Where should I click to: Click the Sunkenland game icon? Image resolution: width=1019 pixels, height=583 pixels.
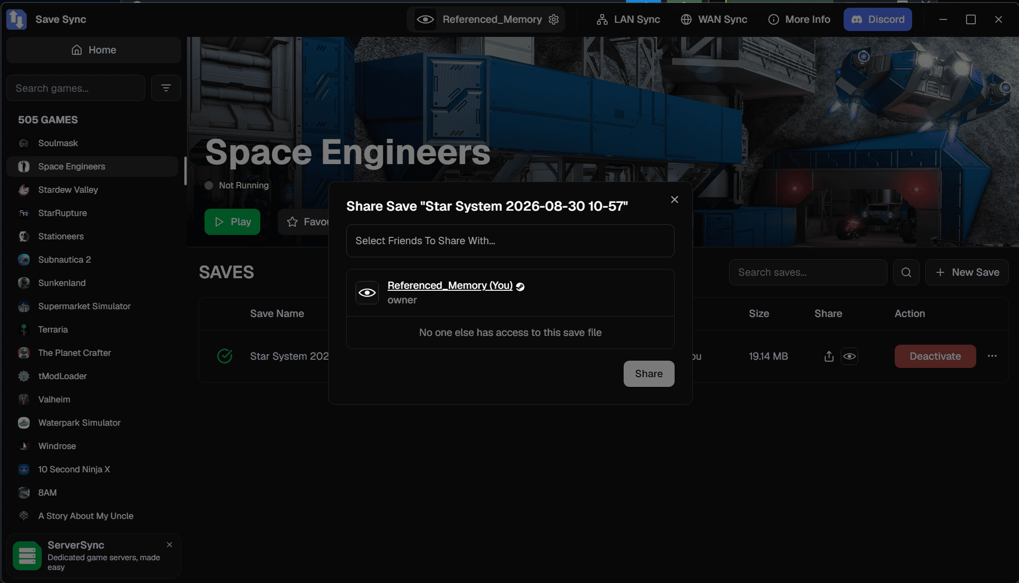click(24, 283)
